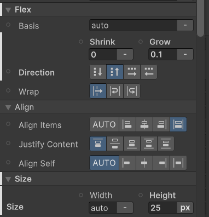Click the circle marker beside Shrink
Image resolution: width=209 pixels, height=217 pixels.
pyautogui.click(x=81, y=42)
